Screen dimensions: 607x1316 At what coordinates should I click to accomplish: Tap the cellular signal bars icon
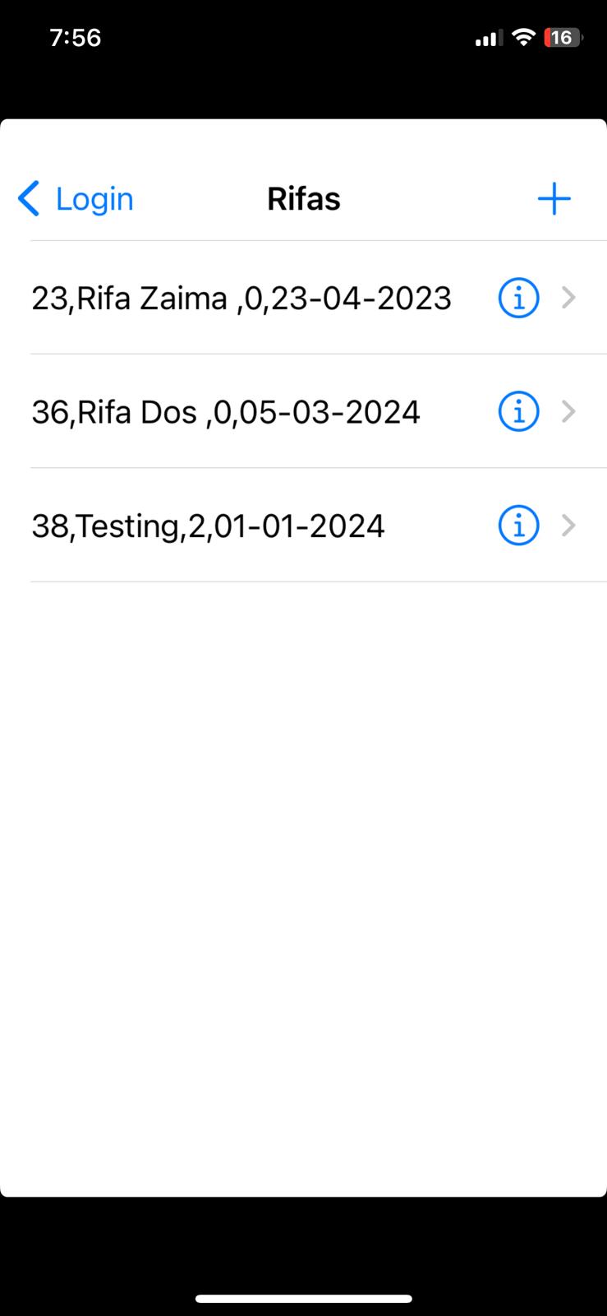[489, 38]
